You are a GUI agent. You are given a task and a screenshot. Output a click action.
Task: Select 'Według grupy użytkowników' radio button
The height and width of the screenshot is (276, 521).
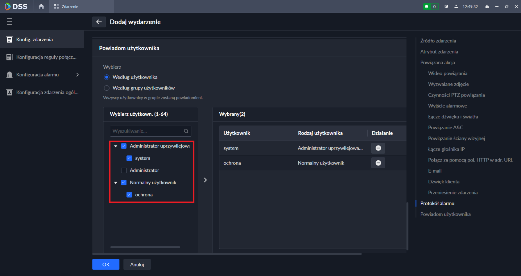(x=107, y=88)
